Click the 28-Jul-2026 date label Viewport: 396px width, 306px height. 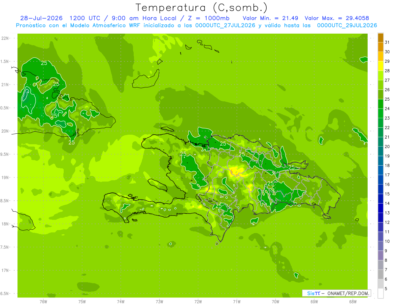[x=39, y=18]
